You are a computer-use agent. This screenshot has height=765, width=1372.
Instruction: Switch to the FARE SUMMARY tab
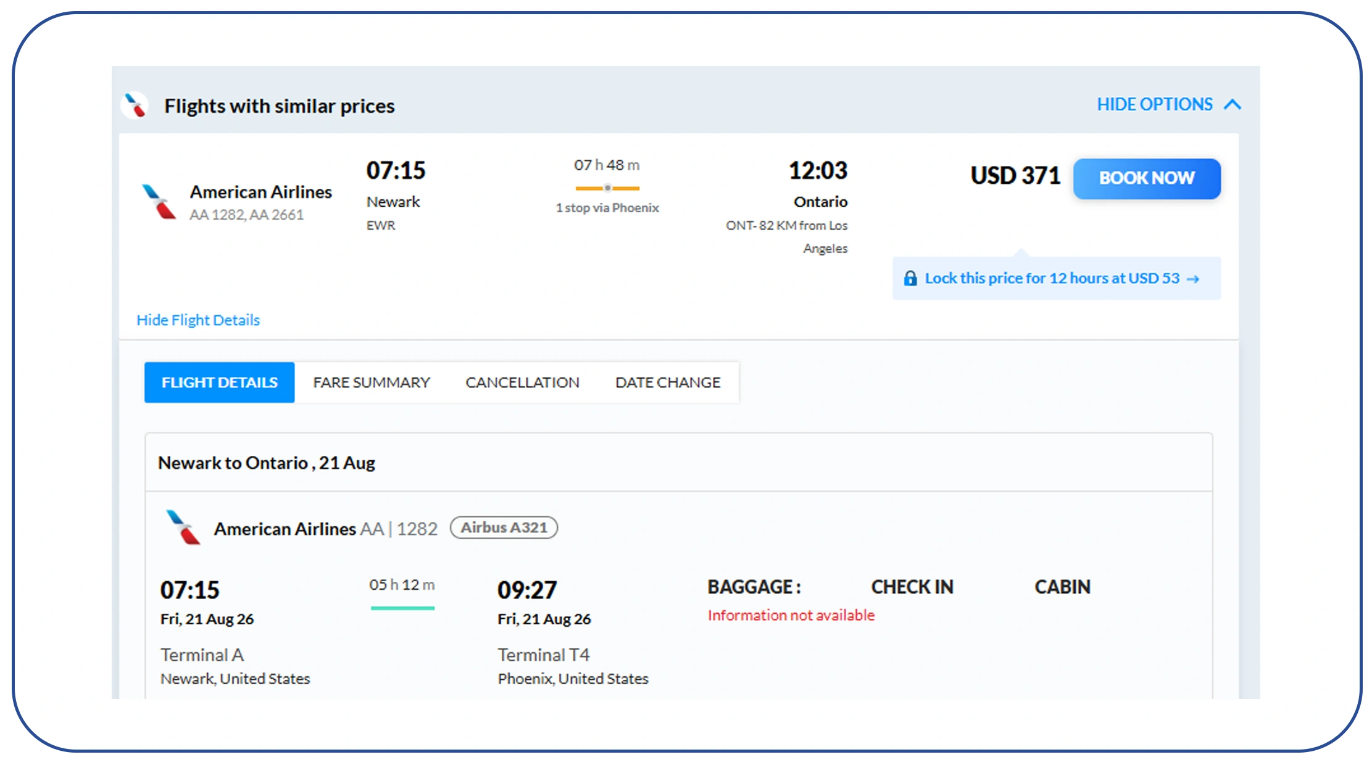[x=372, y=382]
